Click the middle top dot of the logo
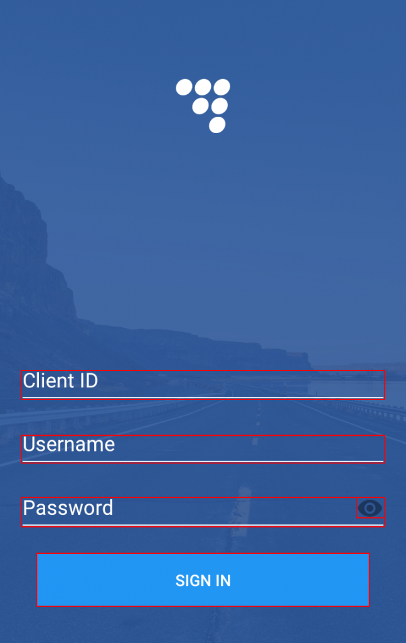 (203, 87)
